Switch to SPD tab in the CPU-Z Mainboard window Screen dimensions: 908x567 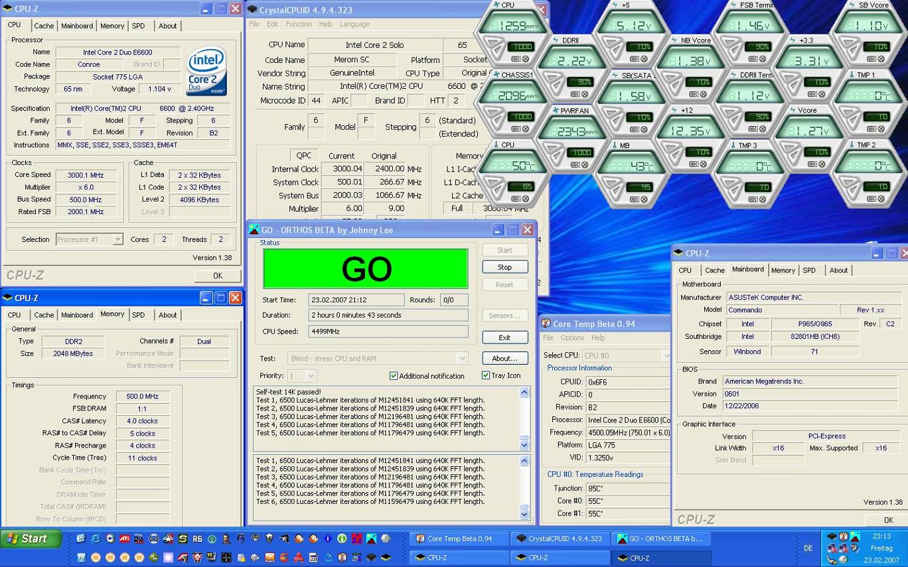(x=809, y=271)
